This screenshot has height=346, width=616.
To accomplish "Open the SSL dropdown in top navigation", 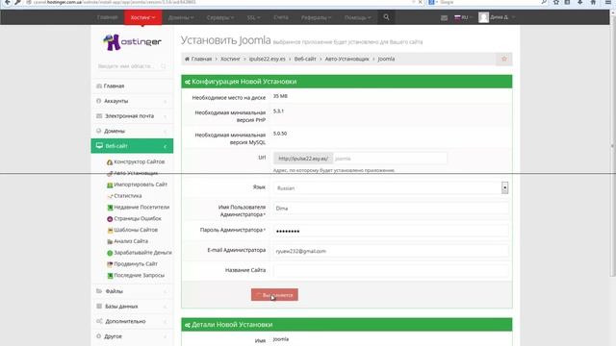I will click(x=253, y=17).
